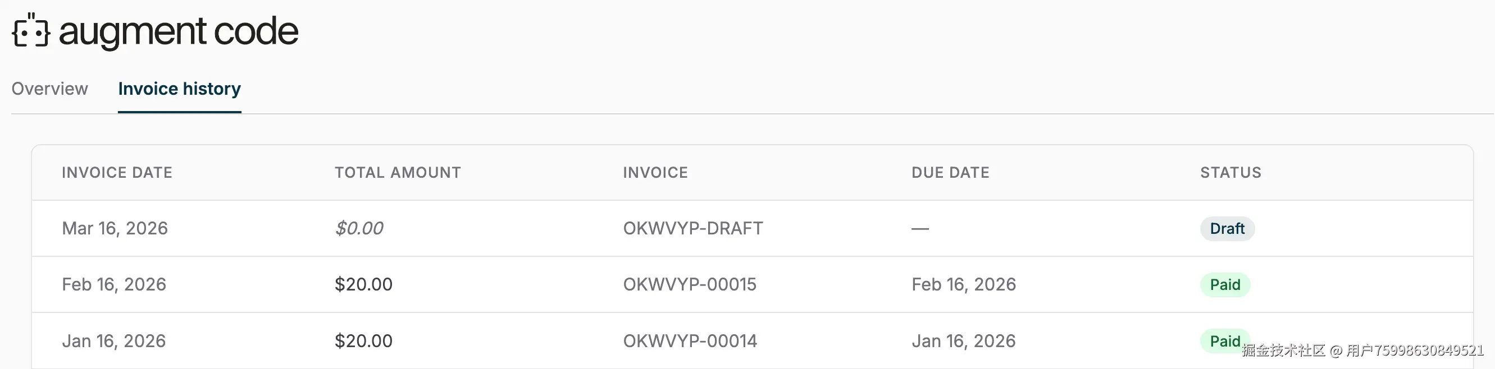Open invoice OKWVYP-00015
Screen dimensions: 1495x369
tap(690, 284)
